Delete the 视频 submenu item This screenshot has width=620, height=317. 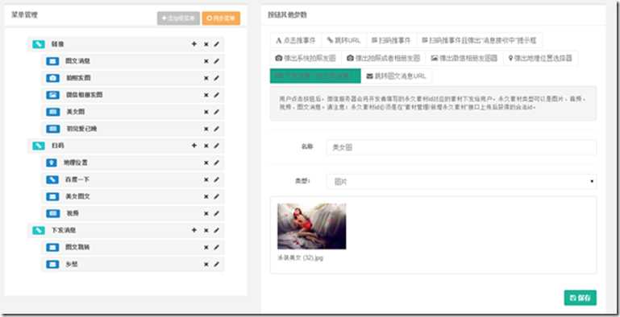point(206,214)
